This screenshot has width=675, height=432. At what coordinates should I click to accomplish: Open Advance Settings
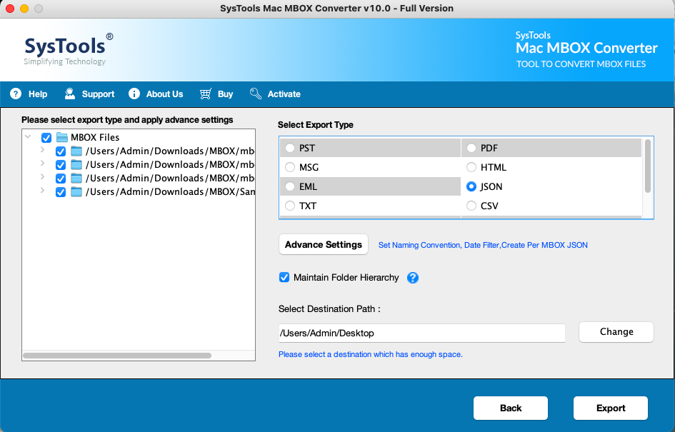coord(324,244)
